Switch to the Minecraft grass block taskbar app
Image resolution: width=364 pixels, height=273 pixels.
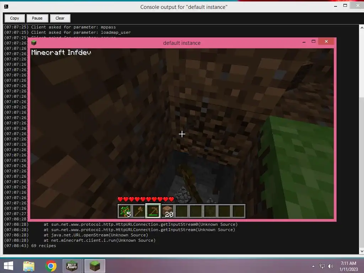pos(95,266)
